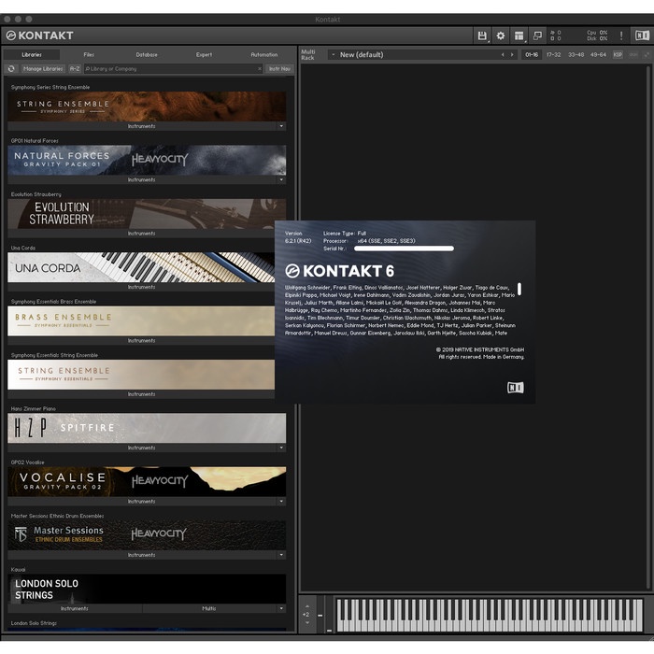Open Instruments of Symphony Essentials String Ensemble
The image size is (654, 654).
coord(141,394)
